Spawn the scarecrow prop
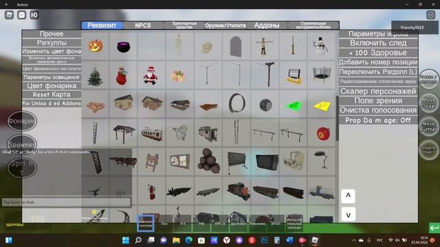Viewport: 440px width, 247px height. [265, 46]
